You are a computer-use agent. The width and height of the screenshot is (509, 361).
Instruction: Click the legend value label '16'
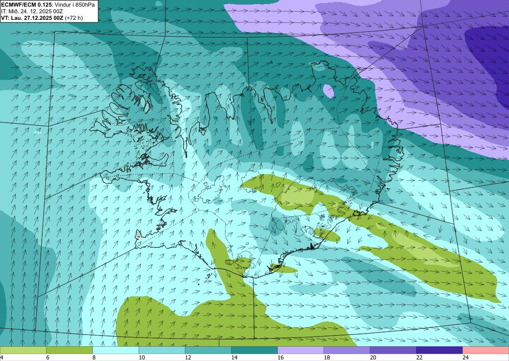point(280,358)
